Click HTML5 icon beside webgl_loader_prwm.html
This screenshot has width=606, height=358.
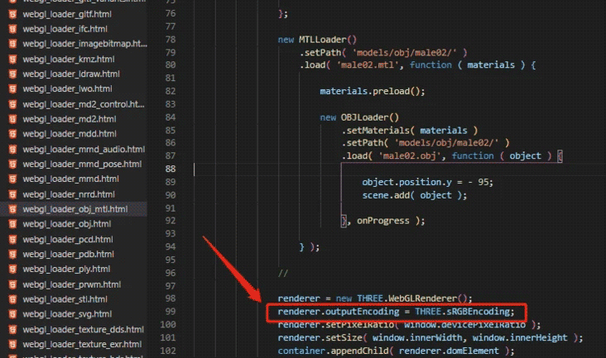[12, 284]
